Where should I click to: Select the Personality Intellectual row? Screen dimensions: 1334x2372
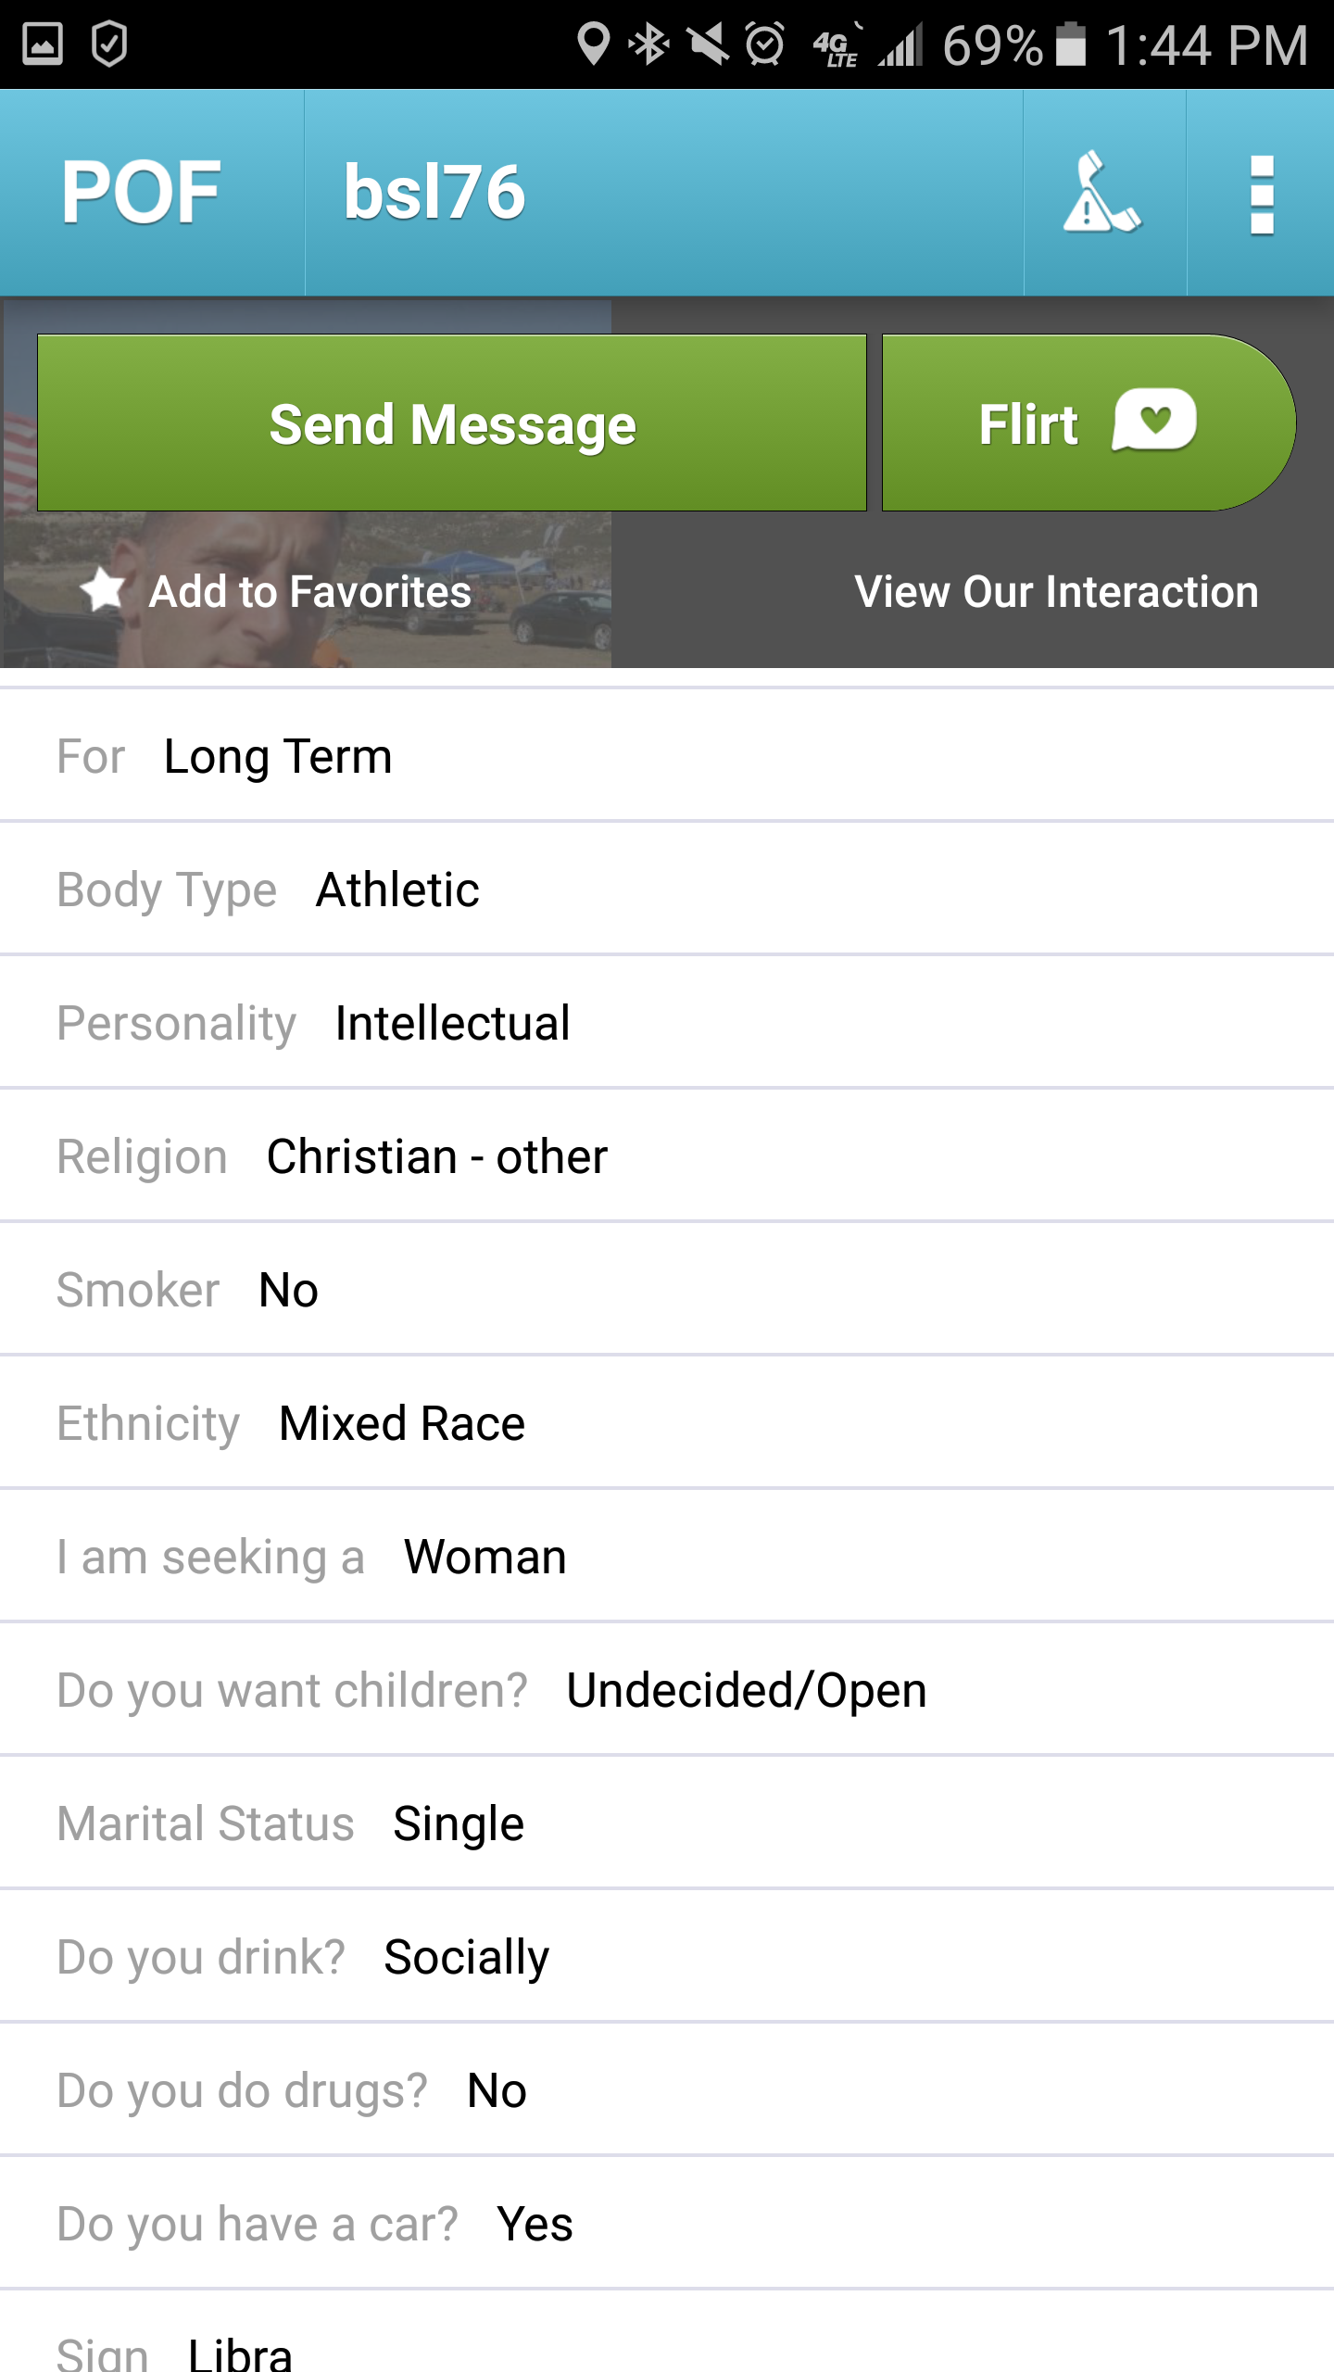coord(667,1023)
